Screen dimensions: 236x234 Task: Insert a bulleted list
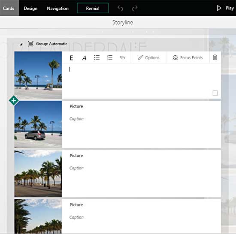coord(97,57)
